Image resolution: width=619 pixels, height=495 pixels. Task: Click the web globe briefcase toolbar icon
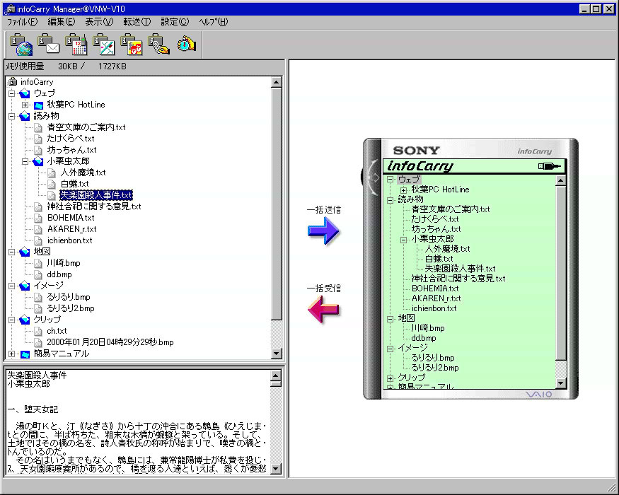tap(21, 45)
